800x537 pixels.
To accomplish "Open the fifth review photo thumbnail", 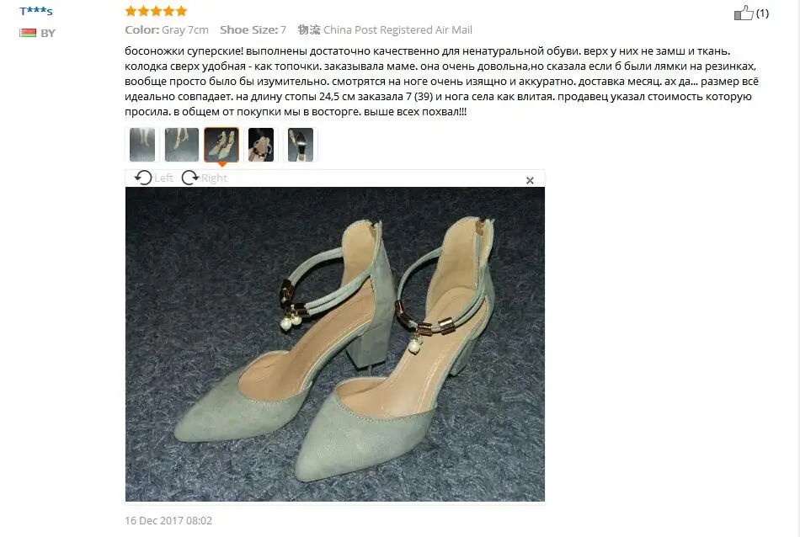I will click(301, 145).
